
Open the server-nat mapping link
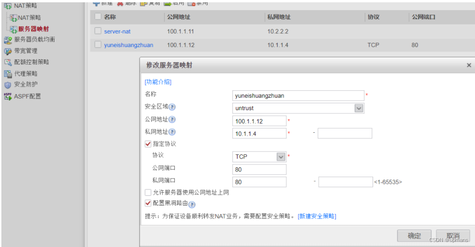(x=117, y=31)
